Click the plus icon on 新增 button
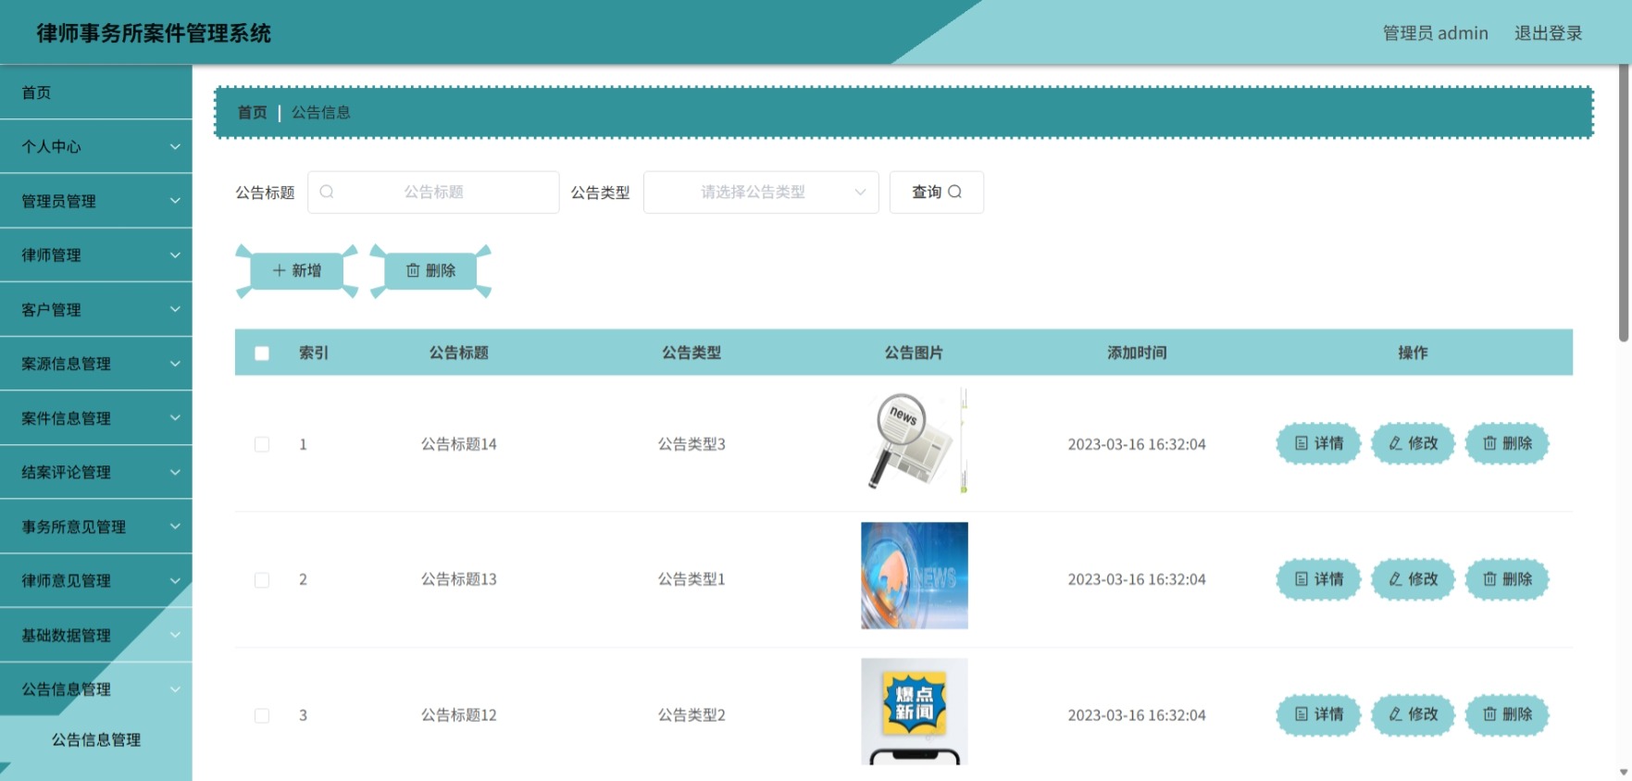This screenshot has width=1632, height=781. [x=279, y=270]
